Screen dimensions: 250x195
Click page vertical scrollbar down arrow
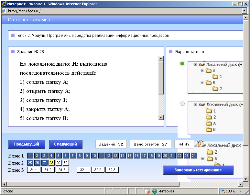coord(245,179)
